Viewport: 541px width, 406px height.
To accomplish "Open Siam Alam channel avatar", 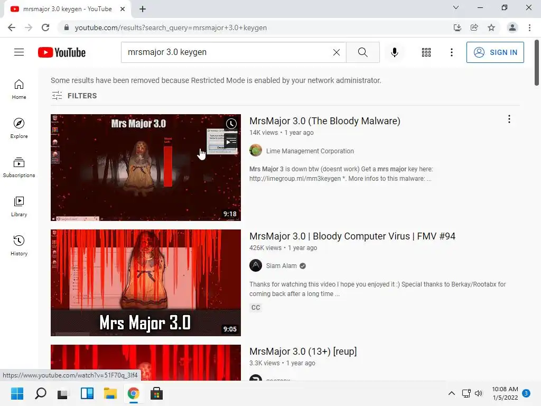I will pos(256,265).
